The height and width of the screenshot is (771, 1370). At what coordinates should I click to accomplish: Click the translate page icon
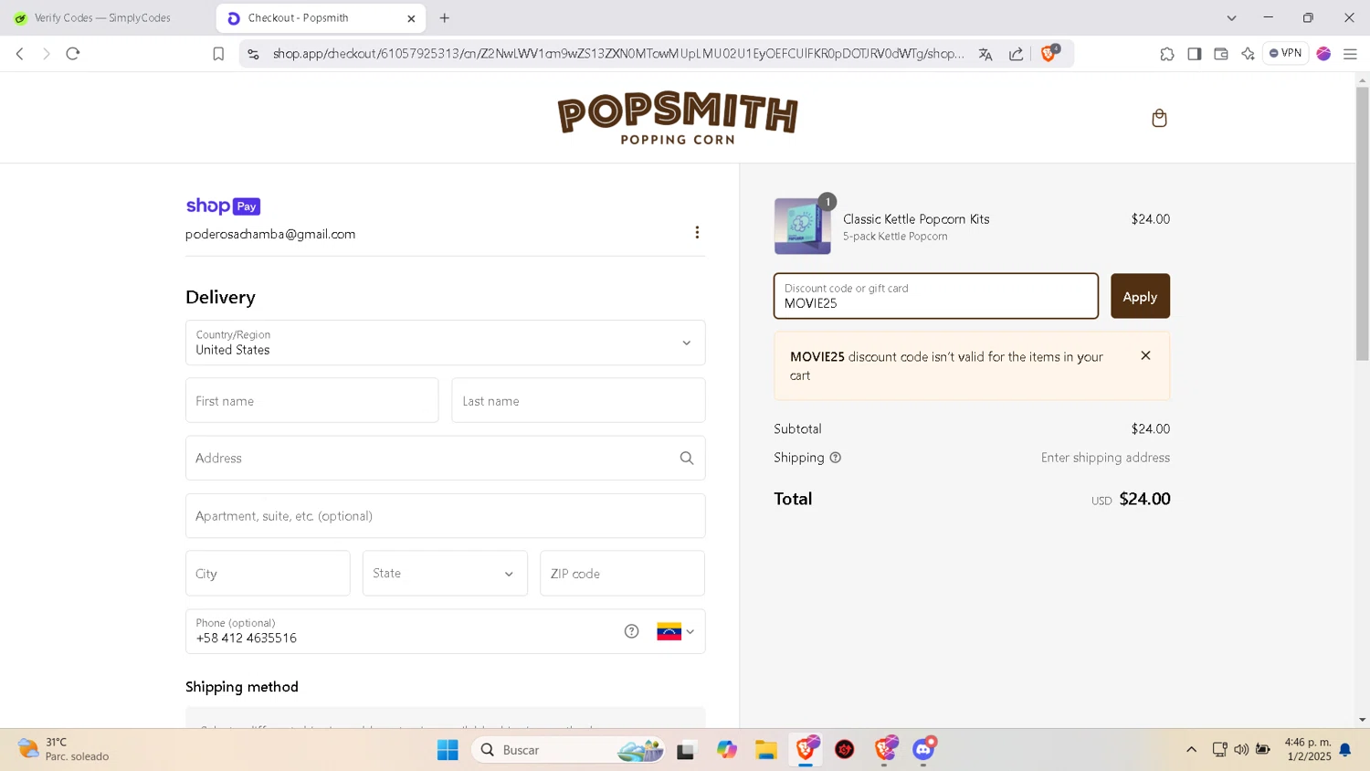(x=985, y=54)
